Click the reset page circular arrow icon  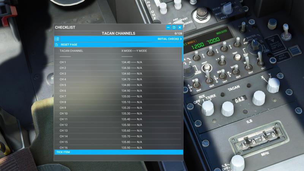tap(57, 44)
